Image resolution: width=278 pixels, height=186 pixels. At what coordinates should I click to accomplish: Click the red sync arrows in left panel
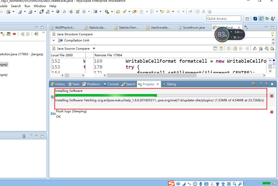[x=14, y=34]
